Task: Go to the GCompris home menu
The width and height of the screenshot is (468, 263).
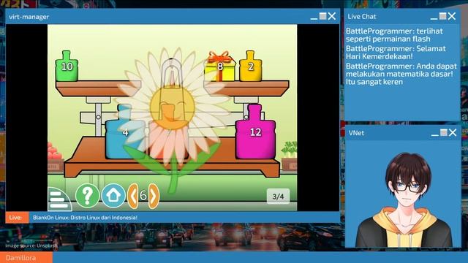Action: (113, 196)
